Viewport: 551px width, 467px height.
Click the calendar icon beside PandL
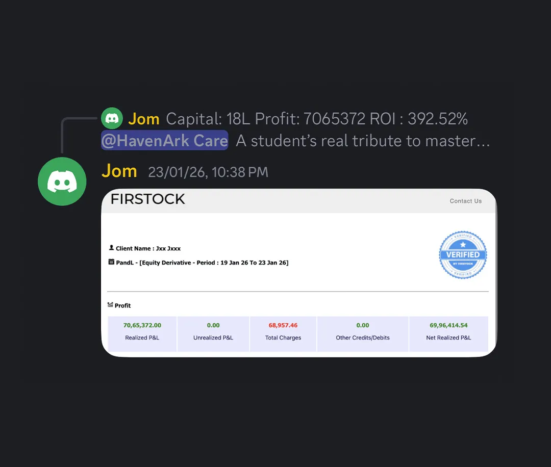(111, 262)
